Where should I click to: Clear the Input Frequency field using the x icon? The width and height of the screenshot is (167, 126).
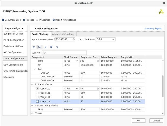[x=74, y=39]
